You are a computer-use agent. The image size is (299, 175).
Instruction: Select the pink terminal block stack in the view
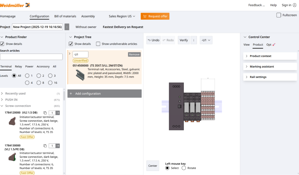point(208,105)
